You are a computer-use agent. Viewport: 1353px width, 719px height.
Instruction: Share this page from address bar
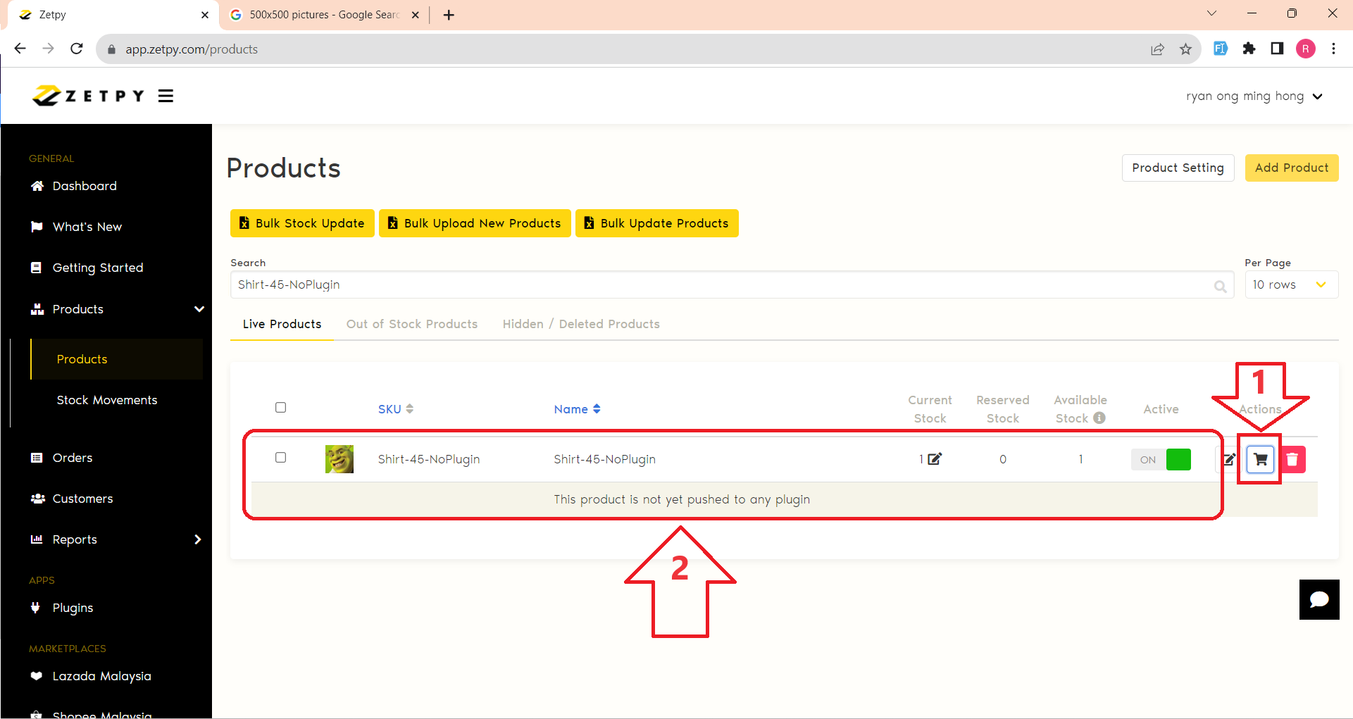[x=1157, y=49]
